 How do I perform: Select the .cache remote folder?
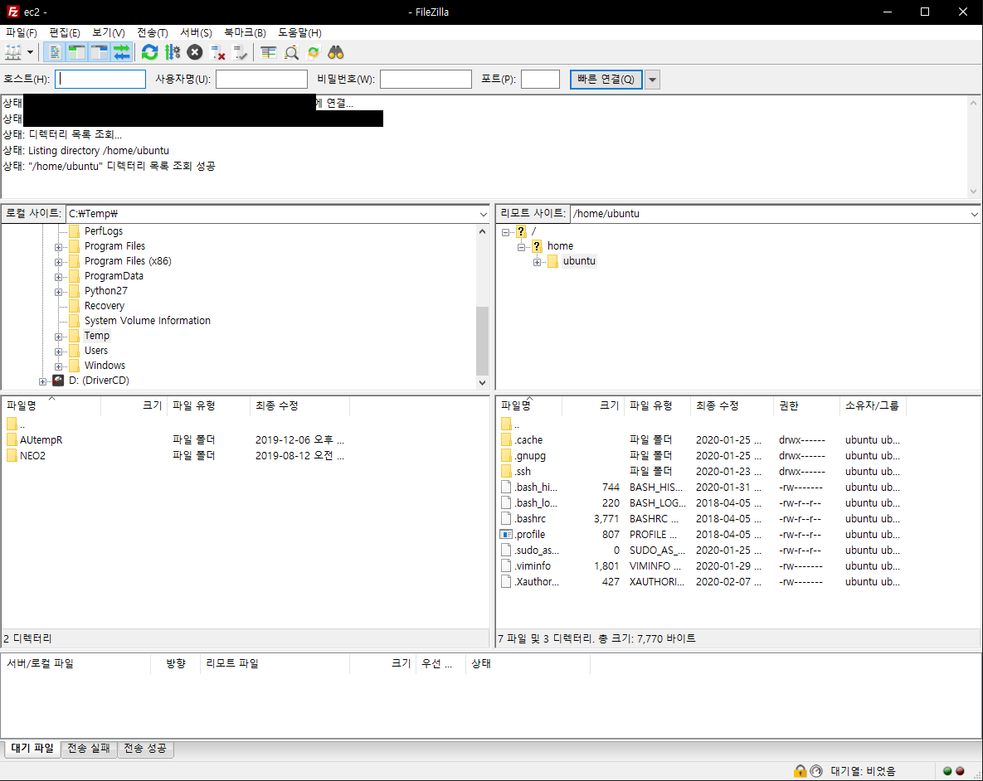coord(528,440)
